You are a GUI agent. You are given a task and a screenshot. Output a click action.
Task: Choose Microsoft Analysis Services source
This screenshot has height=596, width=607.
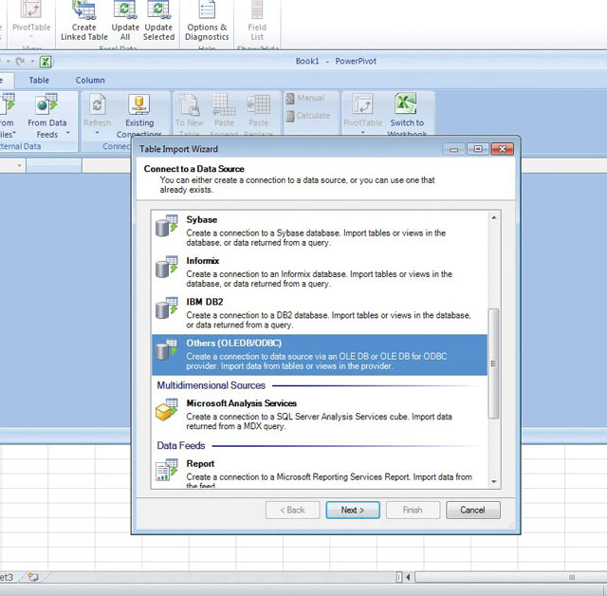pos(241,403)
